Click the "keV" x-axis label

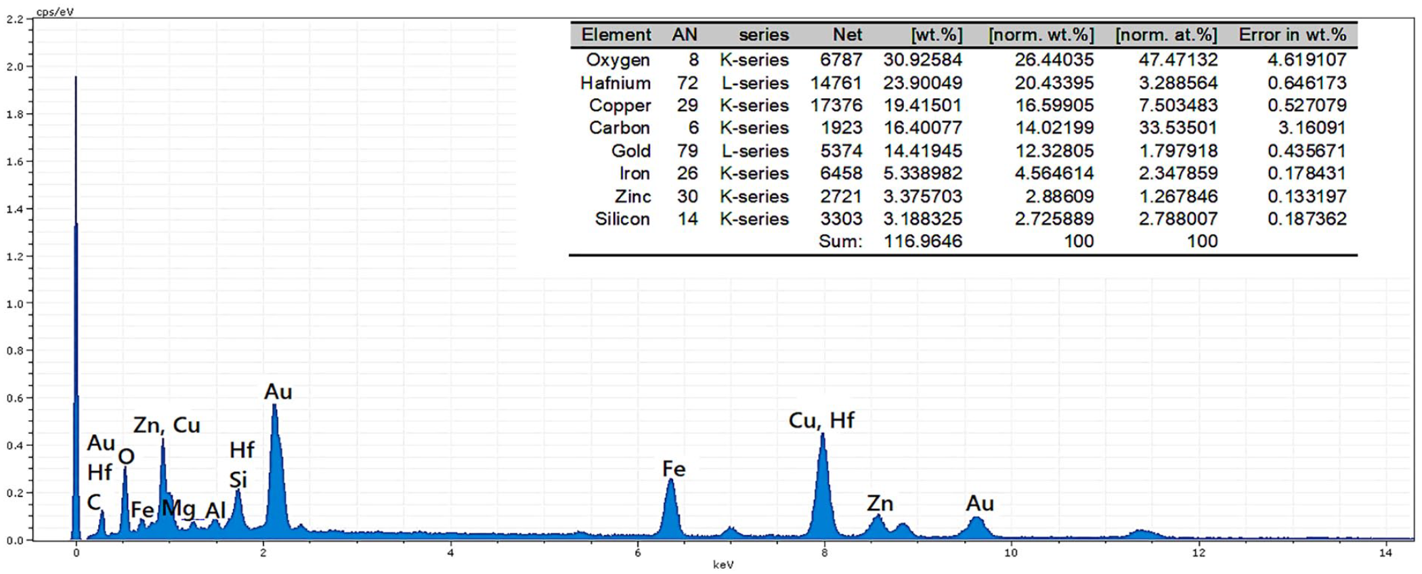pos(723,565)
